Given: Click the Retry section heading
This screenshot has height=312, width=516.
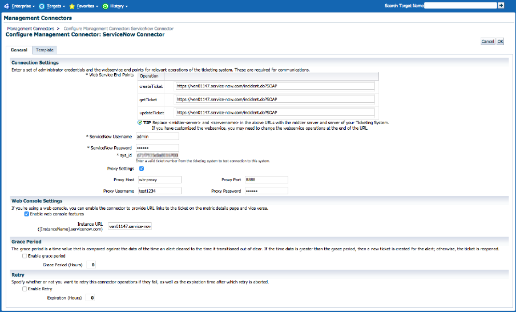Looking at the screenshot, I should point(18,275).
